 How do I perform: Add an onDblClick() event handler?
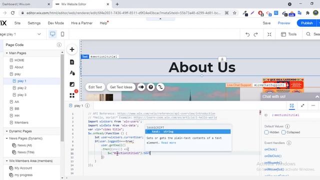click(x=273, y=156)
